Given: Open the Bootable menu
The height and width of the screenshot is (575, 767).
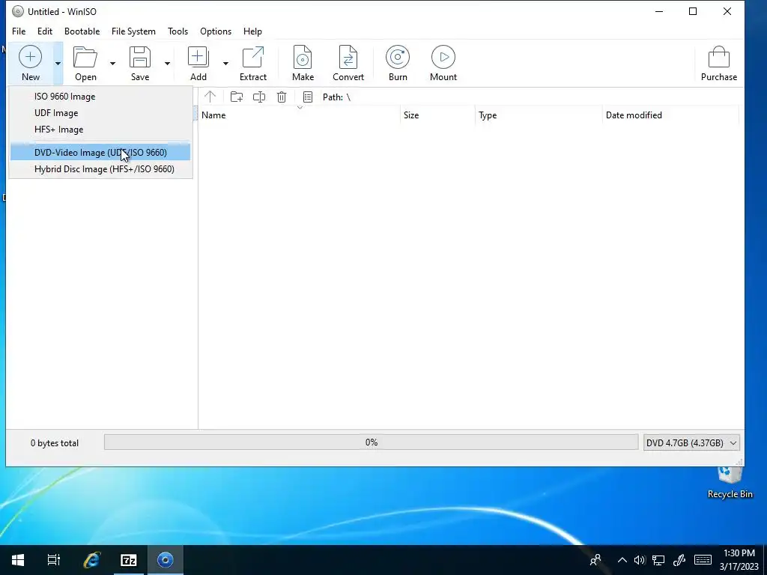Looking at the screenshot, I should click(82, 31).
